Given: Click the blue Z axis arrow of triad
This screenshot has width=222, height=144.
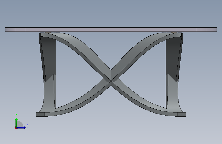Looking at the screenshot, I should point(21,128).
